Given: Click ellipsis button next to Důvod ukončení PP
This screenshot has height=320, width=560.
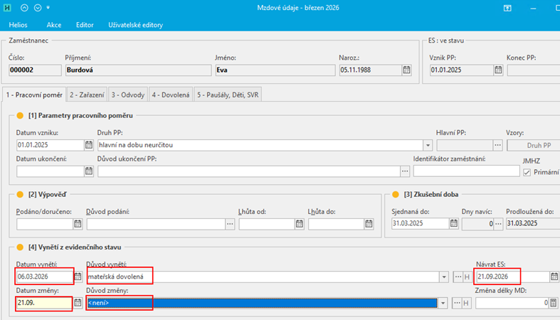Looking at the screenshot, I should coord(405,171).
